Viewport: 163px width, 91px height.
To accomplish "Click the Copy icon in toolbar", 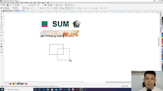I will [x=16, y=5].
